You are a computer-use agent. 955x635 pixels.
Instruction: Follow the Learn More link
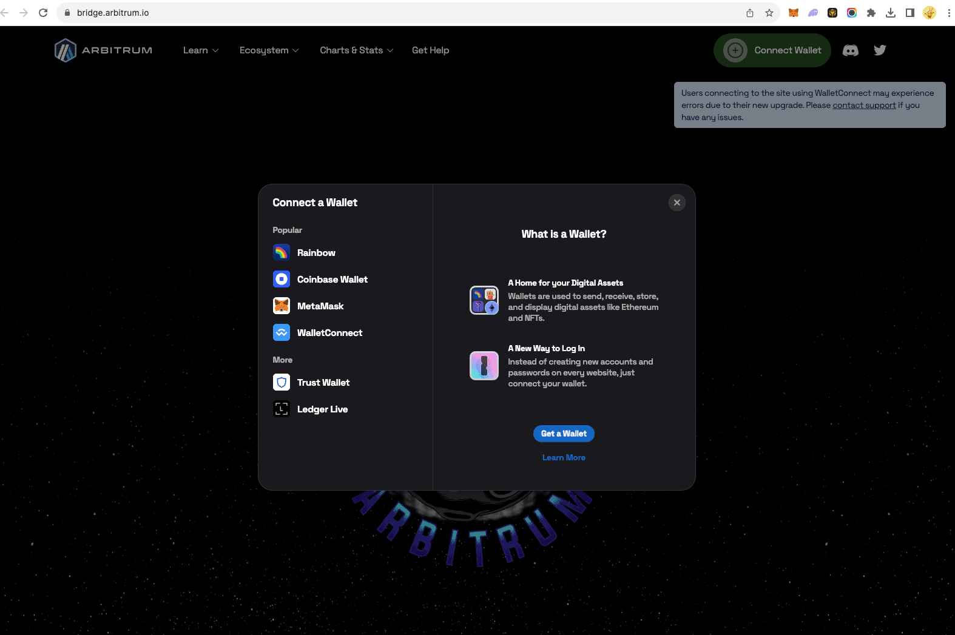point(564,458)
